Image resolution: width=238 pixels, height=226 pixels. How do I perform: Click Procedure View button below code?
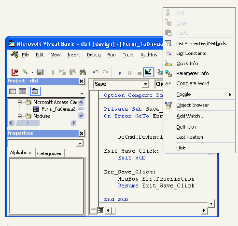point(93,210)
